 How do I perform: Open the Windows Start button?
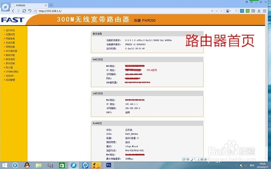point(4,165)
